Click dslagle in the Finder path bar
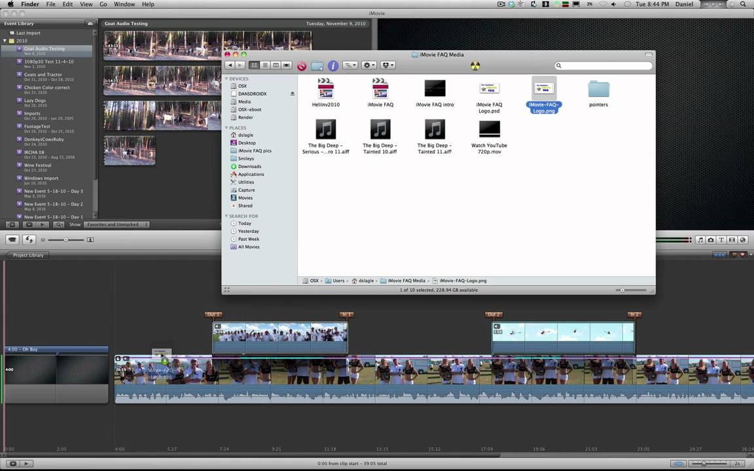754x471 pixels. click(x=363, y=281)
